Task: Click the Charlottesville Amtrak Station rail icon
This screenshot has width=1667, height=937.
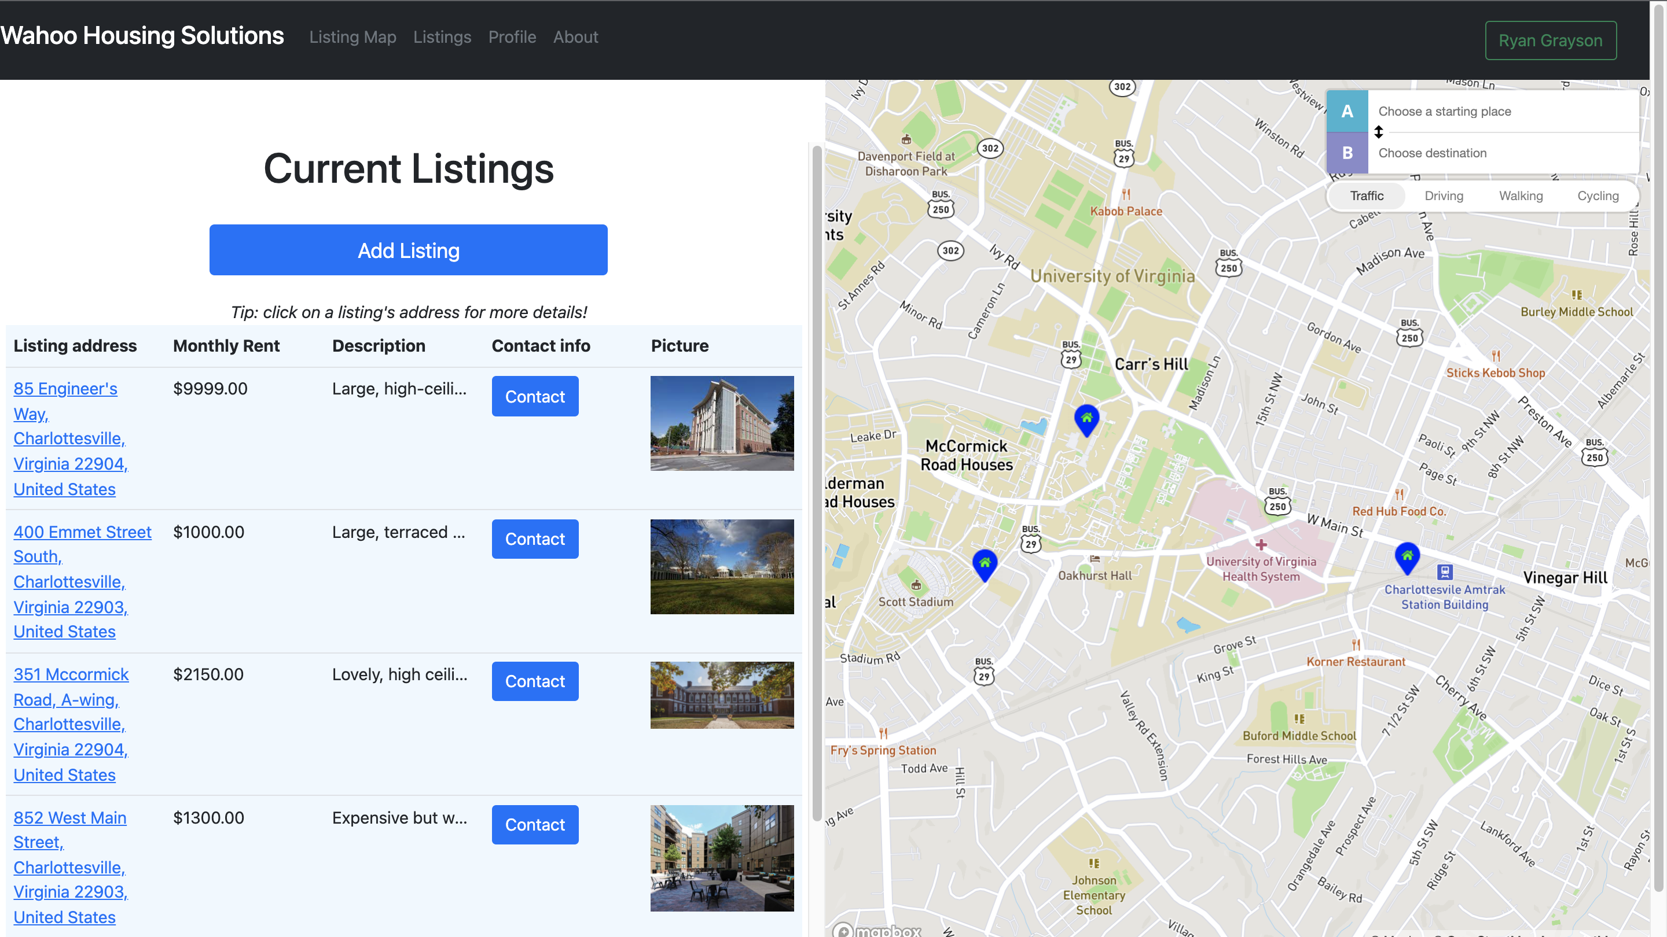Action: tap(1445, 571)
